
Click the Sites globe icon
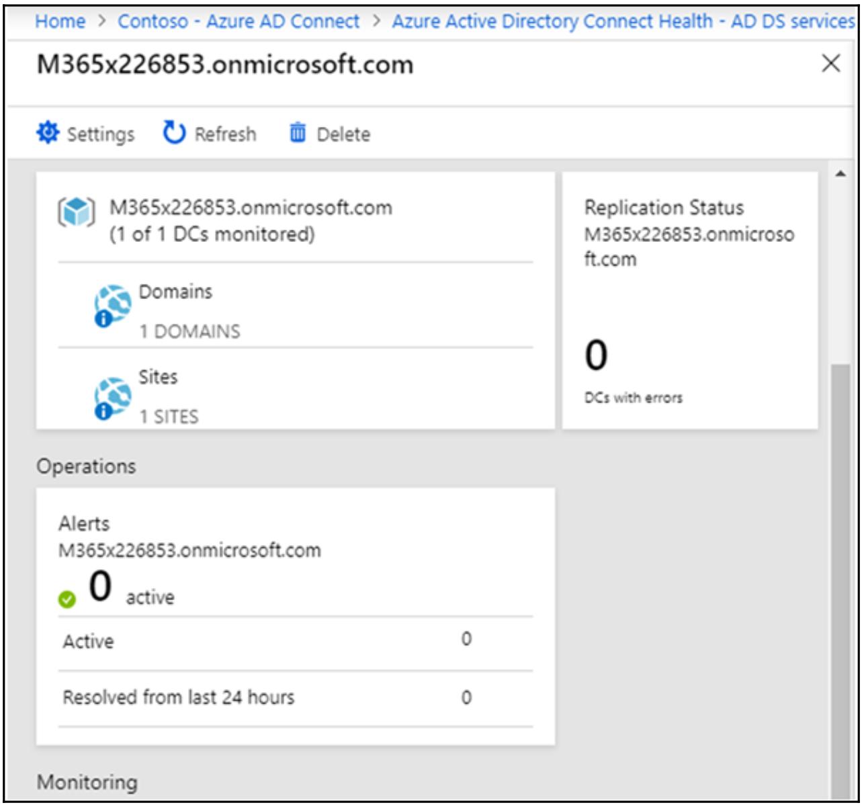tap(112, 397)
